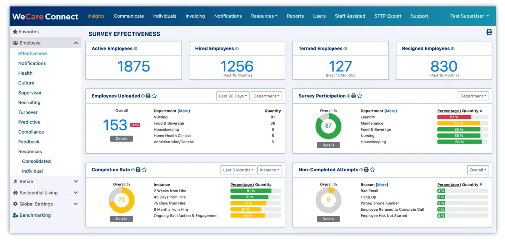Open the Resources menu in navbar
The height and width of the screenshot is (241, 505).
point(264,16)
